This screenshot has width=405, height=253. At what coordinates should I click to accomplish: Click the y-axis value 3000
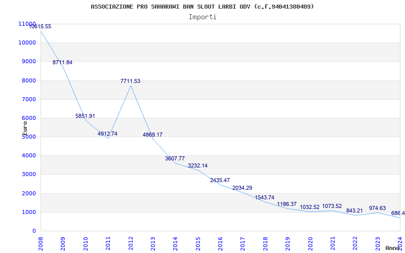click(28, 174)
